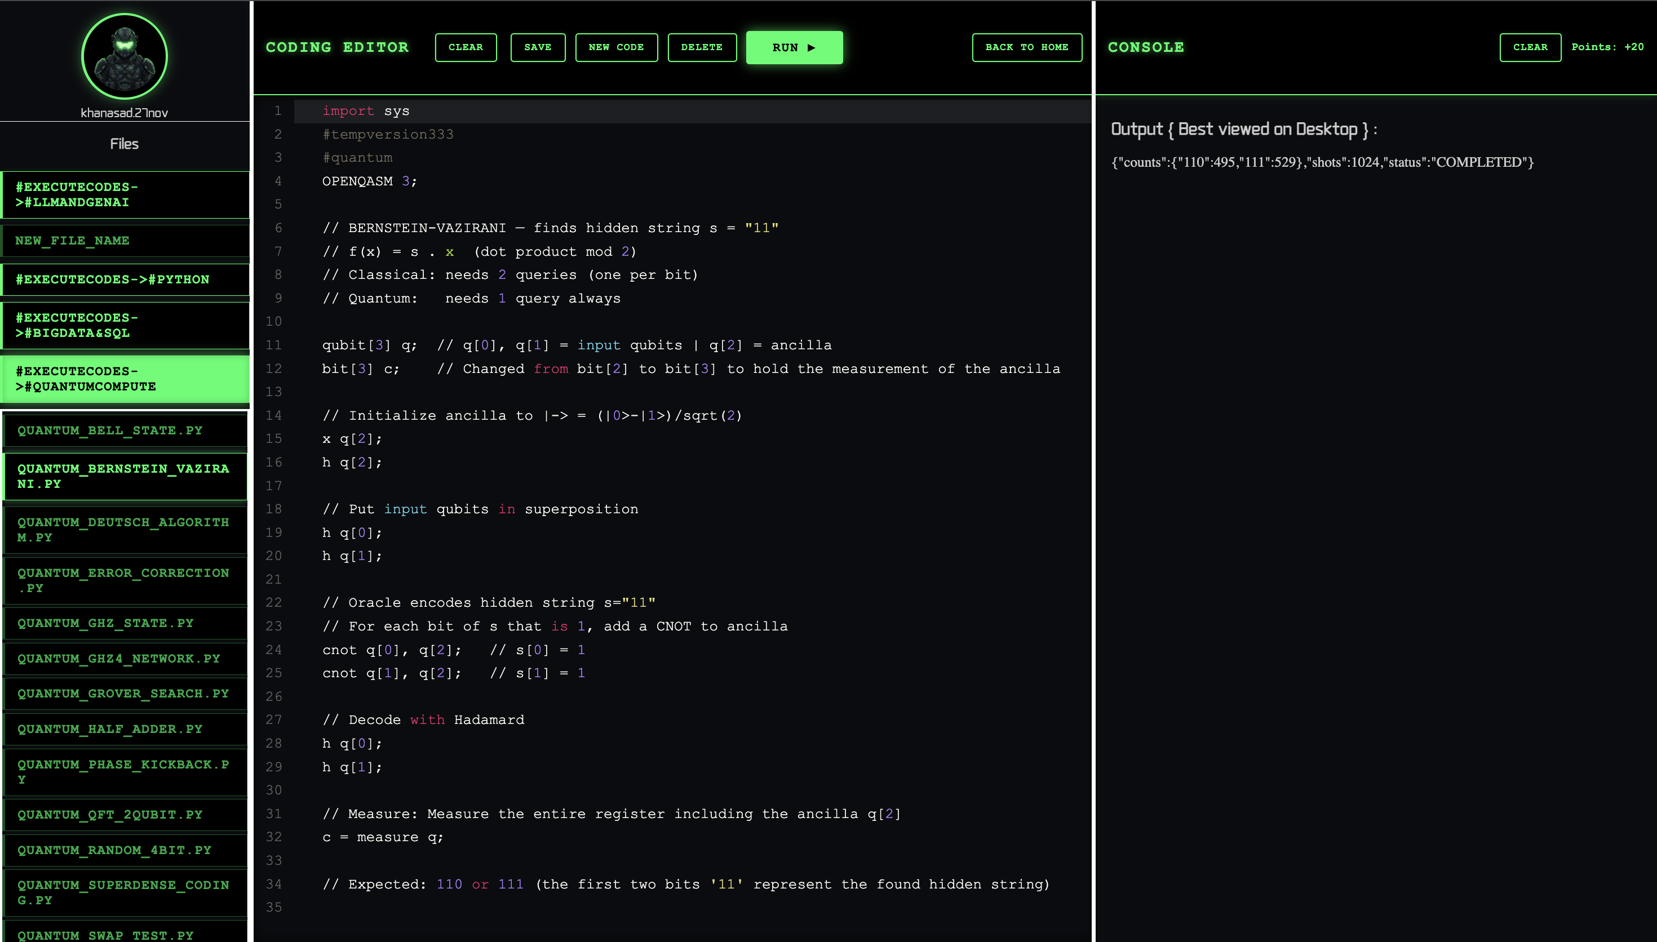Screen dimensions: 1657x942
Task: Clear the coding editor contents
Action: 465,47
